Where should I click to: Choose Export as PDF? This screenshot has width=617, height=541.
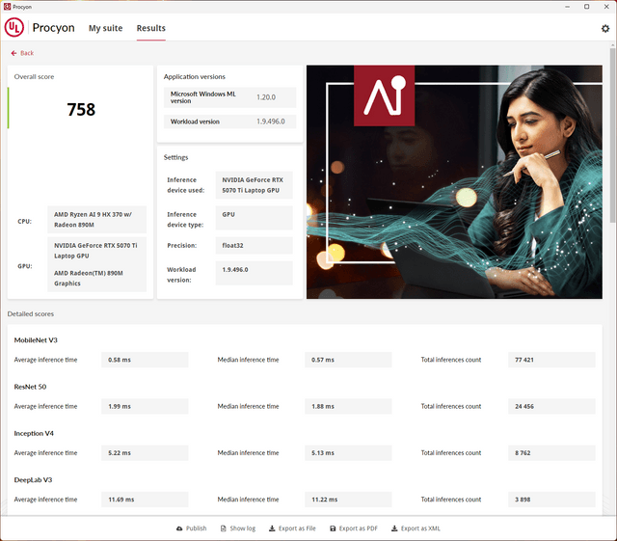(x=354, y=528)
